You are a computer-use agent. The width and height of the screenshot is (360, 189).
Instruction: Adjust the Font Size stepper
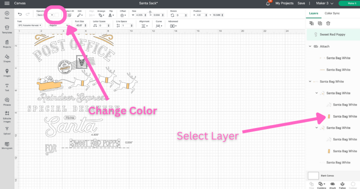tap(85, 25)
